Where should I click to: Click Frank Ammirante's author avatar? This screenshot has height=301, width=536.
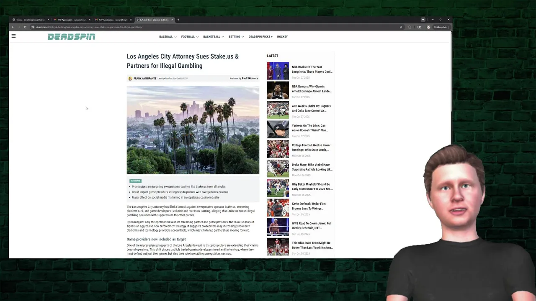(x=130, y=79)
